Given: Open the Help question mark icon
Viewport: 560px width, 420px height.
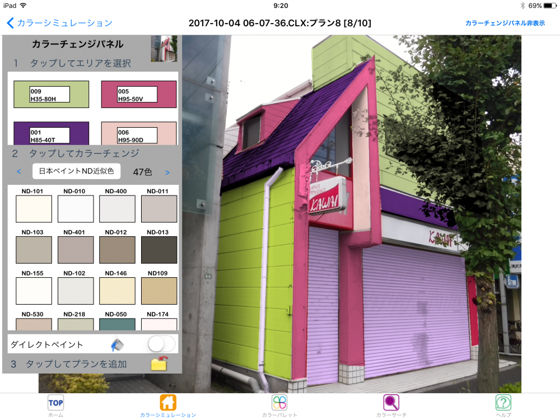Looking at the screenshot, I should pyautogui.click(x=503, y=402).
